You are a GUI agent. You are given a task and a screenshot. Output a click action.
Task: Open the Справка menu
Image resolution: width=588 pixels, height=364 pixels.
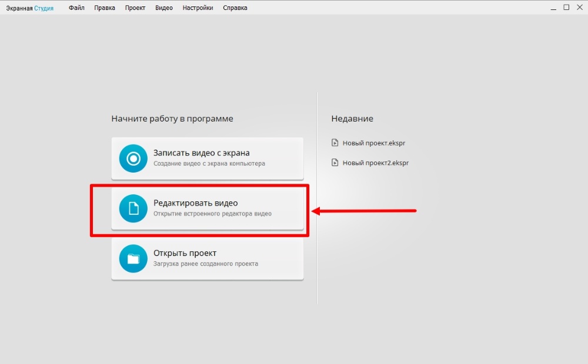pyautogui.click(x=235, y=8)
